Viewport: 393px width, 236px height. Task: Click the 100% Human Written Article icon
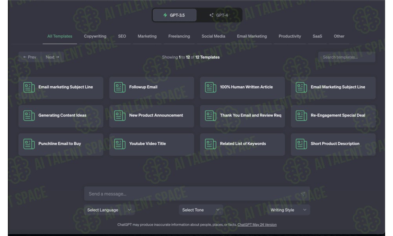coord(211,87)
